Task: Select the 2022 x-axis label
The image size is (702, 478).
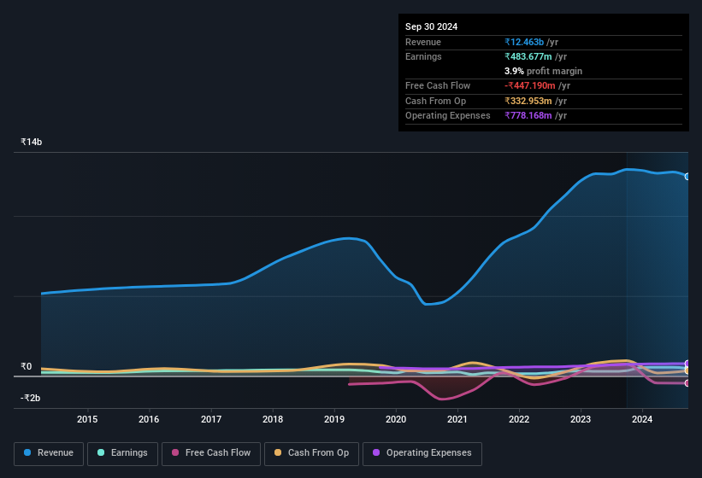Action: [x=519, y=419]
